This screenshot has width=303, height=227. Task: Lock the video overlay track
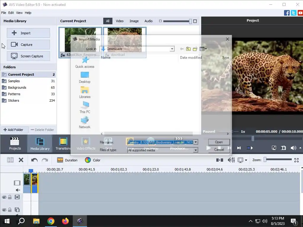coord(10,210)
